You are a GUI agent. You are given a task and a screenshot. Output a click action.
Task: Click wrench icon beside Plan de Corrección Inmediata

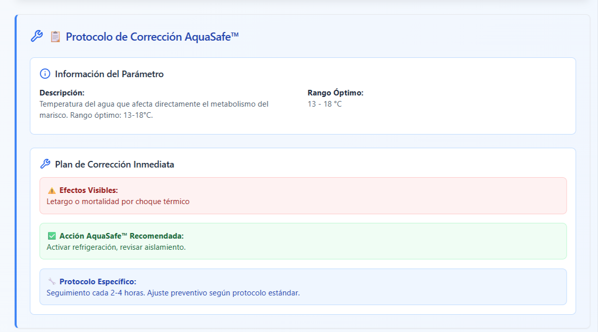(x=45, y=164)
